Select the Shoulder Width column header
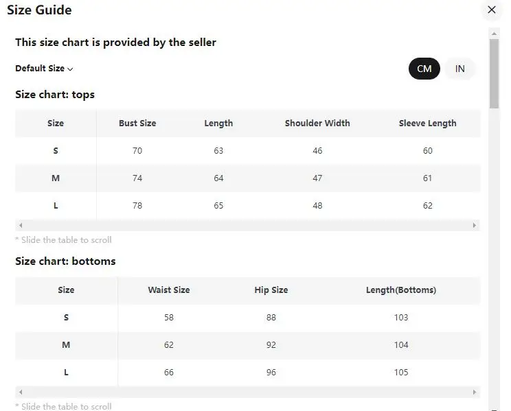This screenshot has height=411, width=511. (317, 124)
